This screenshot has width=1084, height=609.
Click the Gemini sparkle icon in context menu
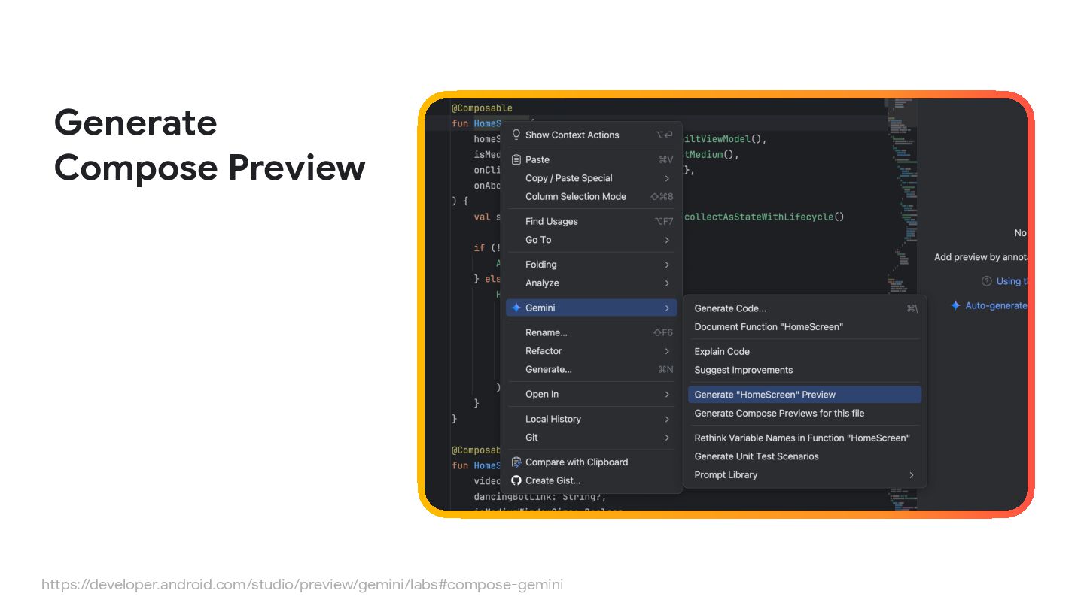[x=516, y=308]
